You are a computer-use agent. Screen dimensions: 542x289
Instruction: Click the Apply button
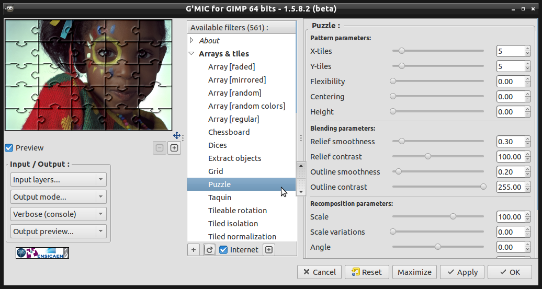[x=462, y=272]
